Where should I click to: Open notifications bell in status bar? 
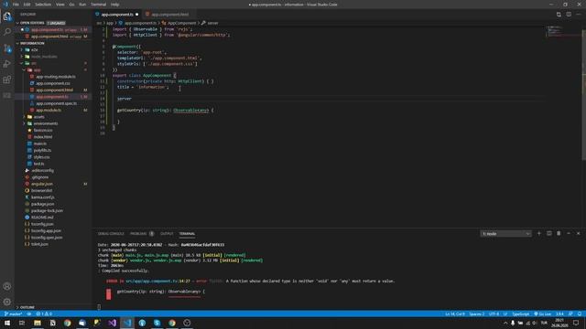(x=580, y=314)
